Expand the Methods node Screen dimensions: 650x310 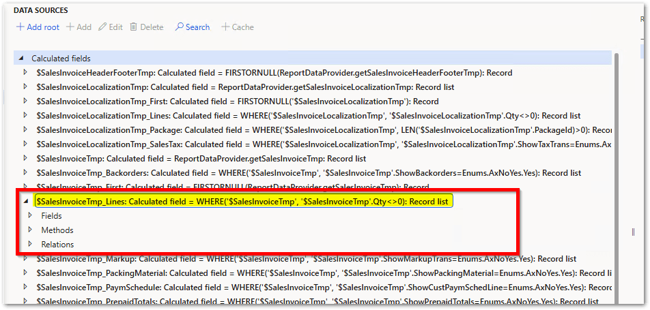click(x=29, y=230)
